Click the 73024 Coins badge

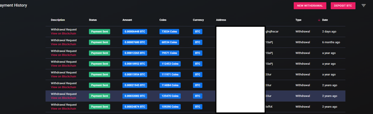pos(169,31)
